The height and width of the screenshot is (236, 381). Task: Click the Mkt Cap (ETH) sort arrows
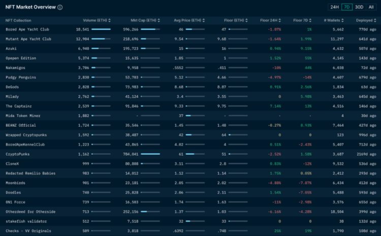click(x=160, y=20)
